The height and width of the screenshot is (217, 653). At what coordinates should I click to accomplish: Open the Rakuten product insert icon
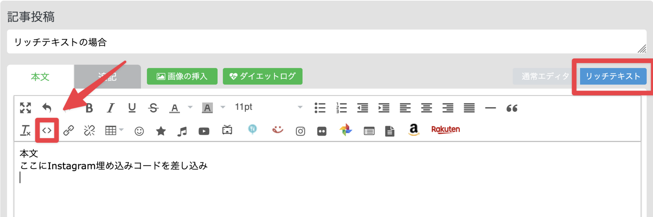(446, 130)
